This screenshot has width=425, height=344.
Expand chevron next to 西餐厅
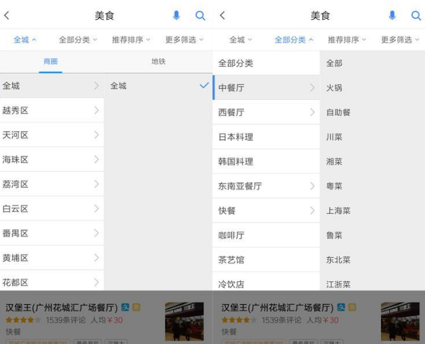point(312,112)
